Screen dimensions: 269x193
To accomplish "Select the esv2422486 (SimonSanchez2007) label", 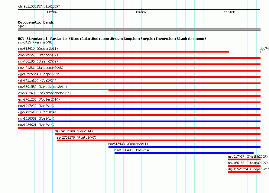I will (44, 93).
